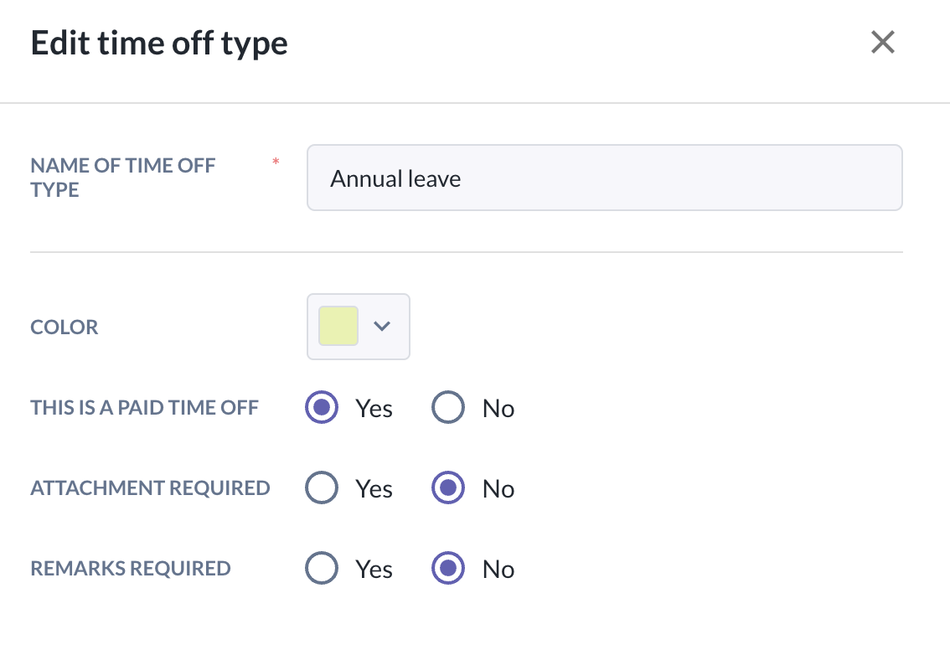Click the "COLOR" field label
Image resolution: width=950 pixels, height=650 pixels.
click(x=65, y=327)
